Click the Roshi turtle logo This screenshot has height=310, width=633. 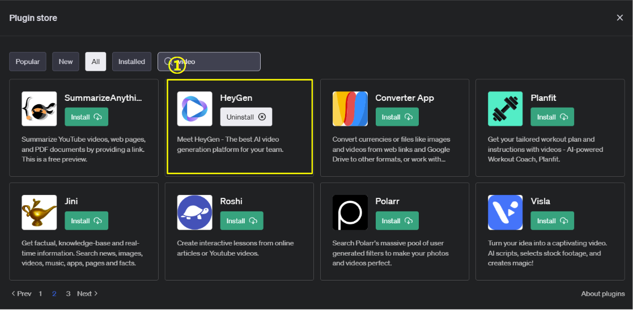click(194, 213)
